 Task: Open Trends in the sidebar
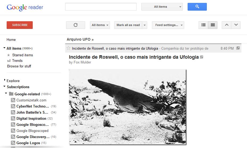17,61
